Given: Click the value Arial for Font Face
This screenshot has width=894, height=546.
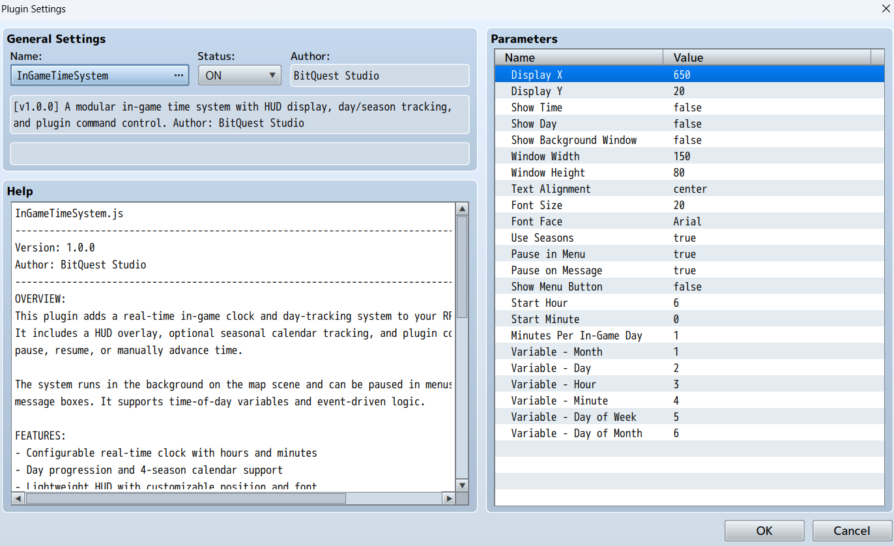Looking at the screenshot, I should coord(687,222).
